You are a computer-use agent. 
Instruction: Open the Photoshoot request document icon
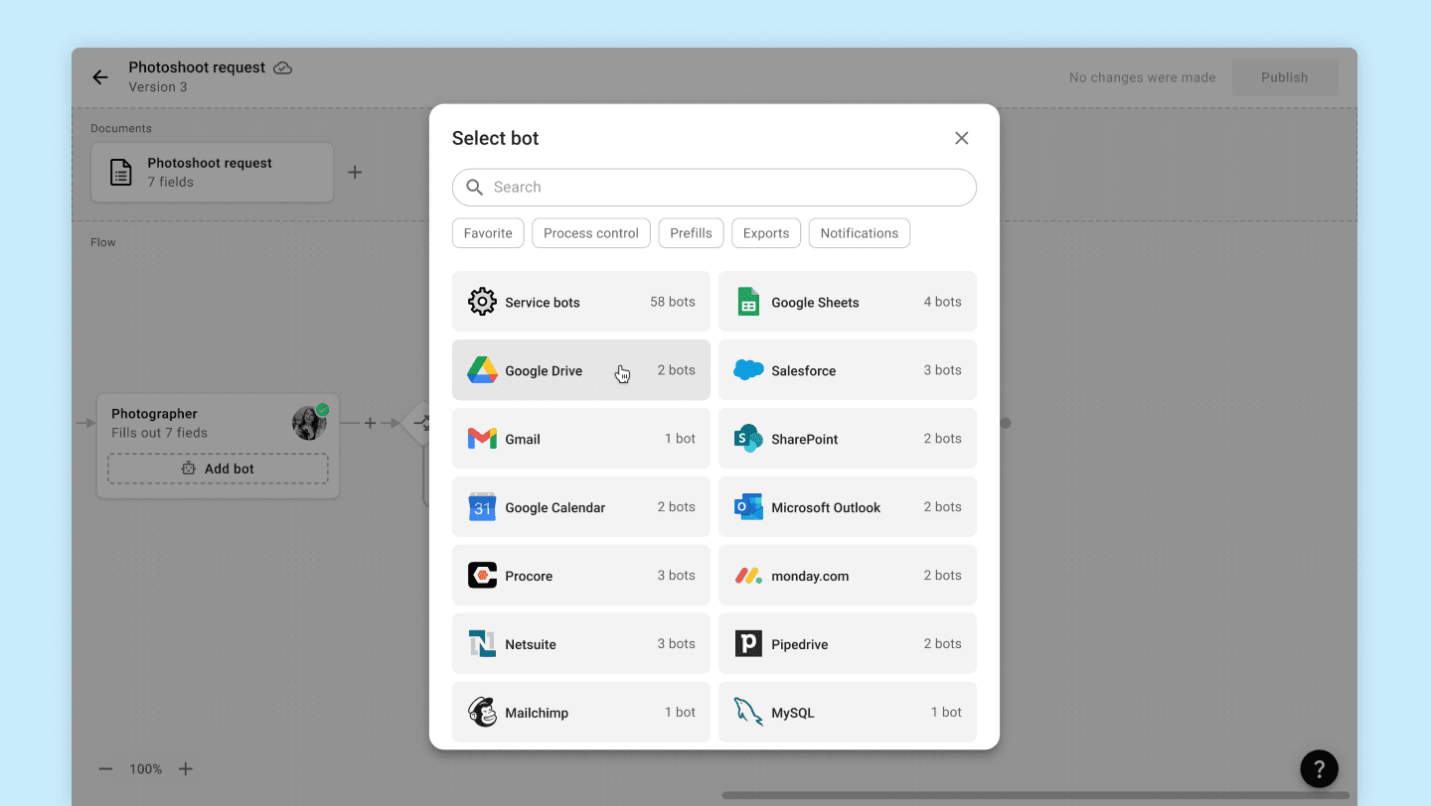click(x=120, y=173)
